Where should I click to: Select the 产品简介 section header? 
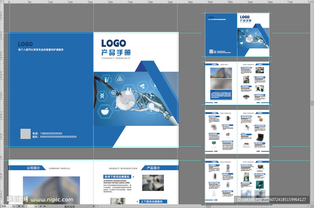tap(153, 168)
